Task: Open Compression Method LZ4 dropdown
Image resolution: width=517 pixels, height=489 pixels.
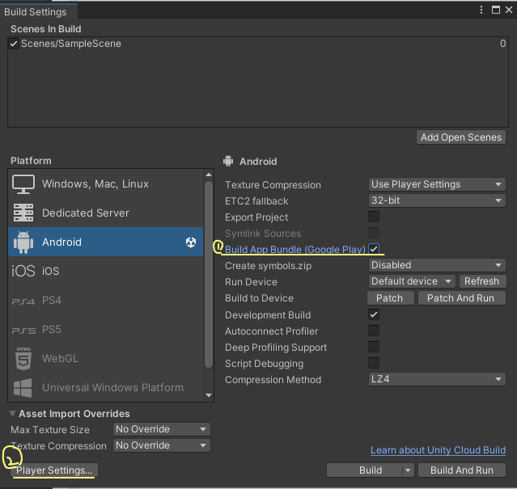Action: click(x=437, y=379)
